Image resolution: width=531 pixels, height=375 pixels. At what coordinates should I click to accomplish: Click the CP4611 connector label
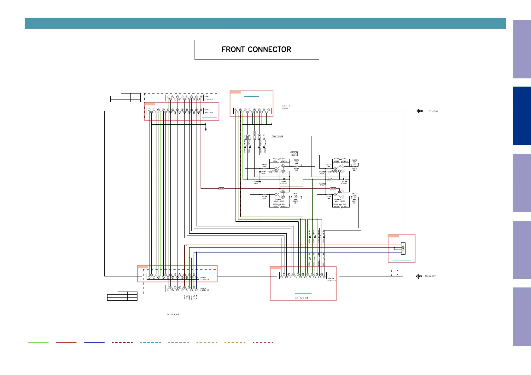(x=203, y=278)
